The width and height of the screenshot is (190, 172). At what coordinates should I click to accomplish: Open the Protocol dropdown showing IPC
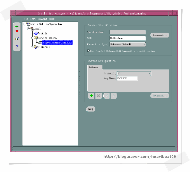[x=134, y=73]
